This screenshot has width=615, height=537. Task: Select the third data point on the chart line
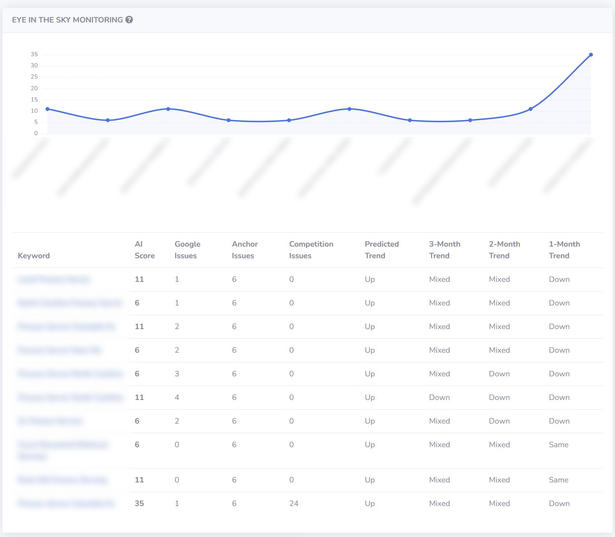pos(168,109)
